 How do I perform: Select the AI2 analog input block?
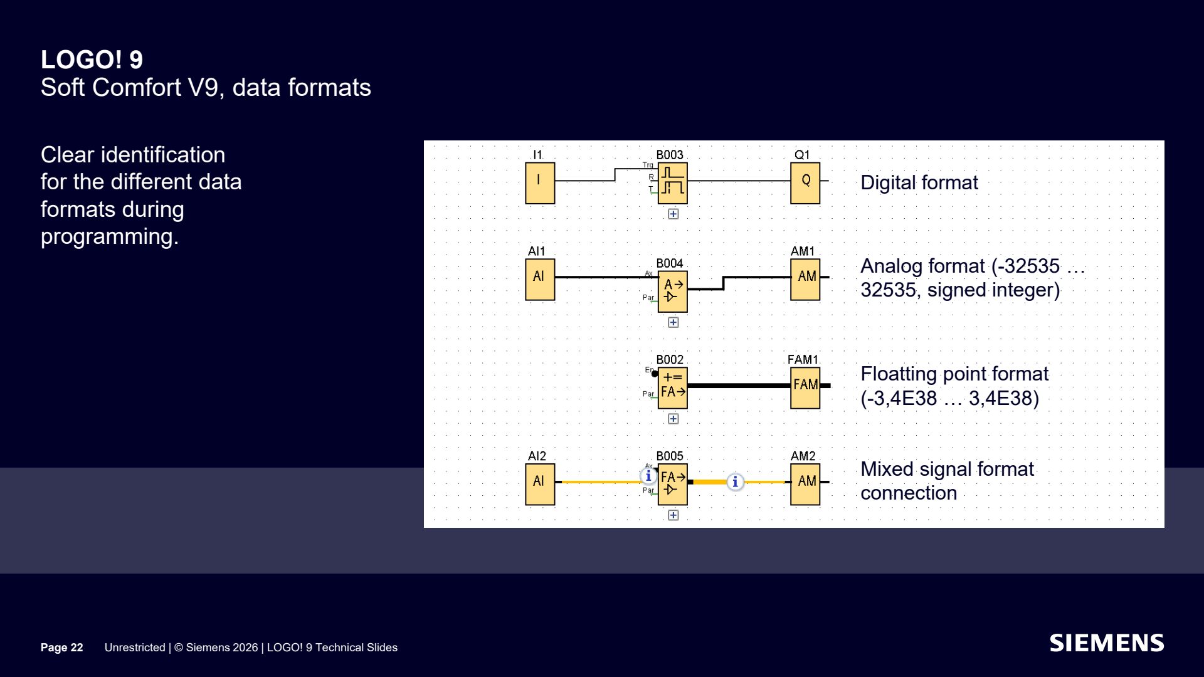coord(540,485)
